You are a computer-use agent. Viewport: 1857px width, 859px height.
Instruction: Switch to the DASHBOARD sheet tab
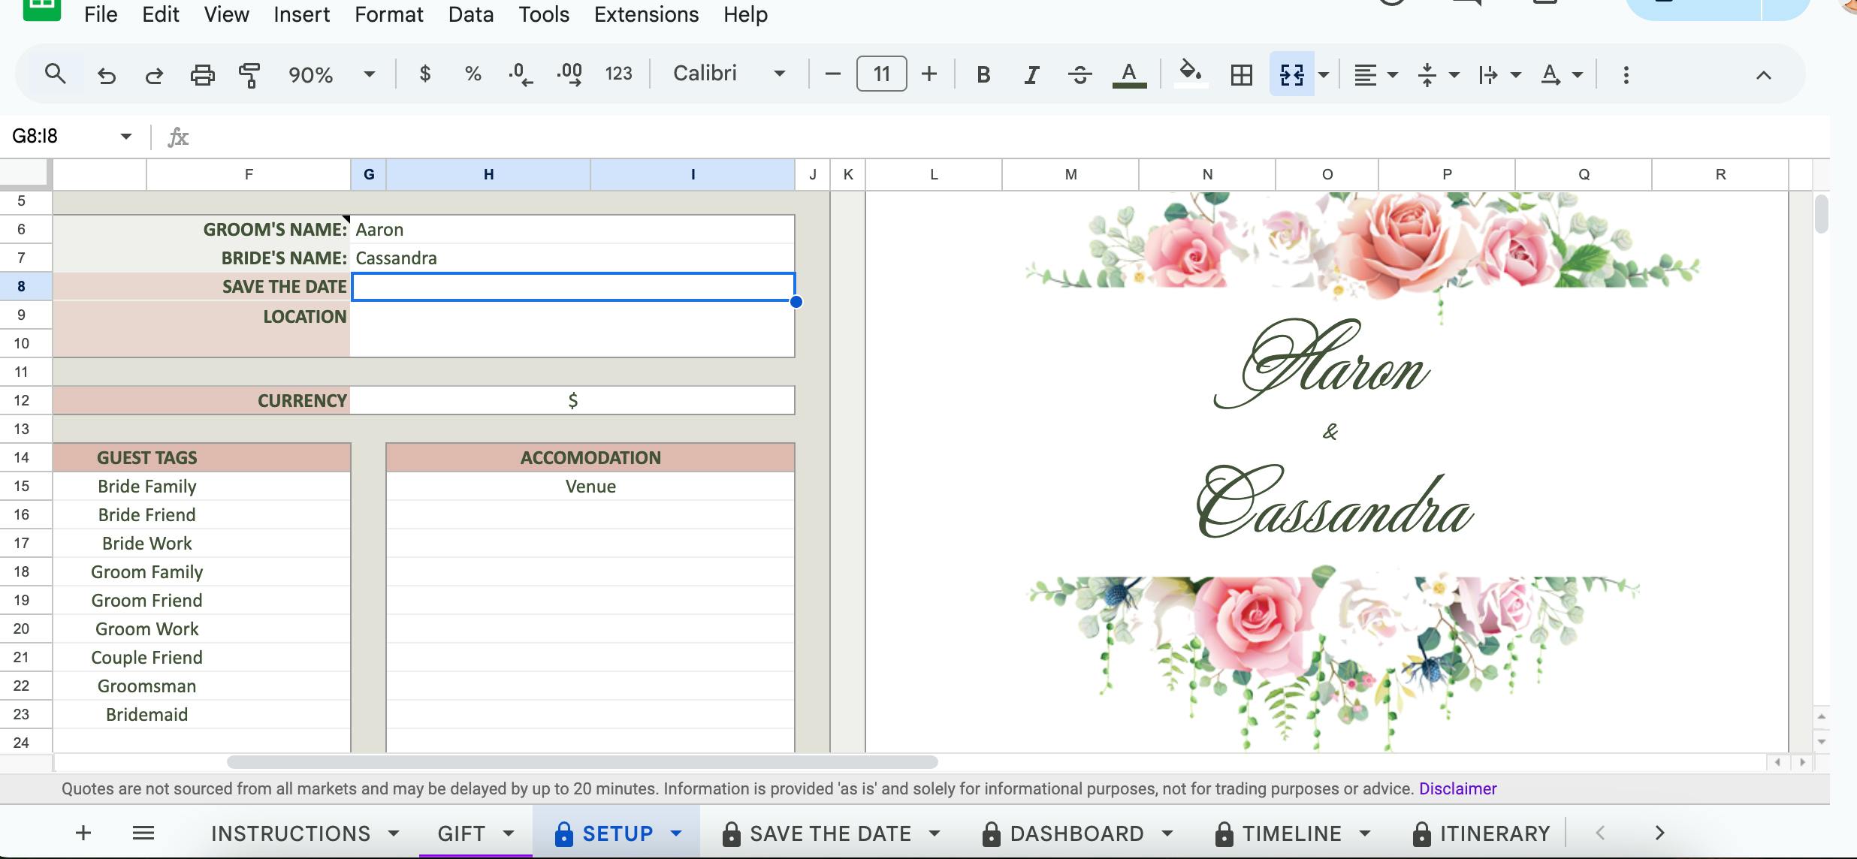pyautogui.click(x=1076, y=833)
